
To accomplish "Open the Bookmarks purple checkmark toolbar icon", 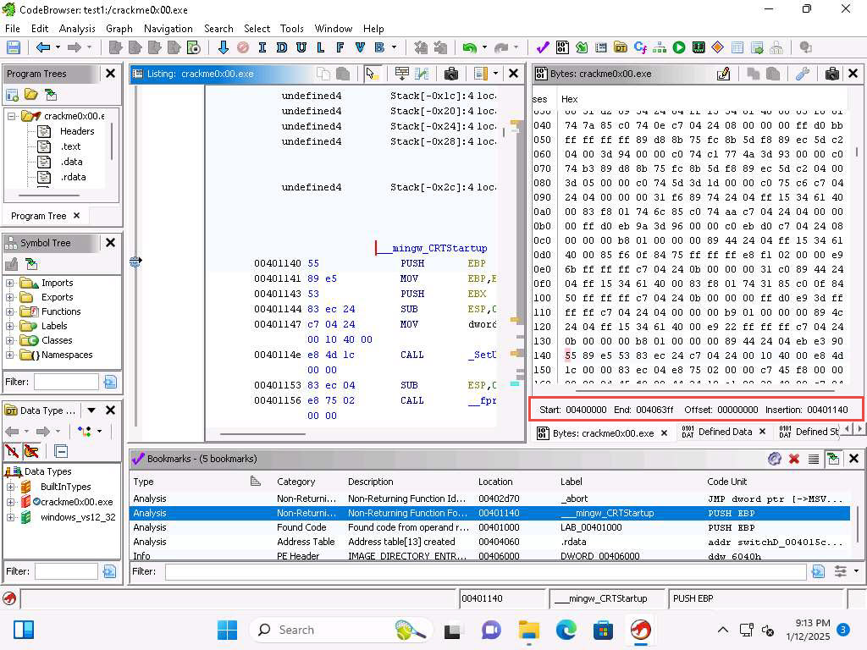I will (x=543, y=47).
